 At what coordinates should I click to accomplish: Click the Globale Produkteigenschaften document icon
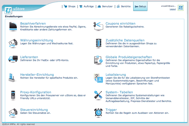[x=98, y=60]
